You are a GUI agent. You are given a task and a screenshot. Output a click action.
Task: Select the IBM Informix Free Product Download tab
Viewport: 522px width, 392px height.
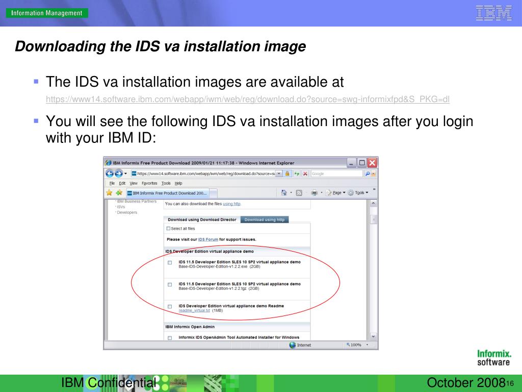coord(167,193)
